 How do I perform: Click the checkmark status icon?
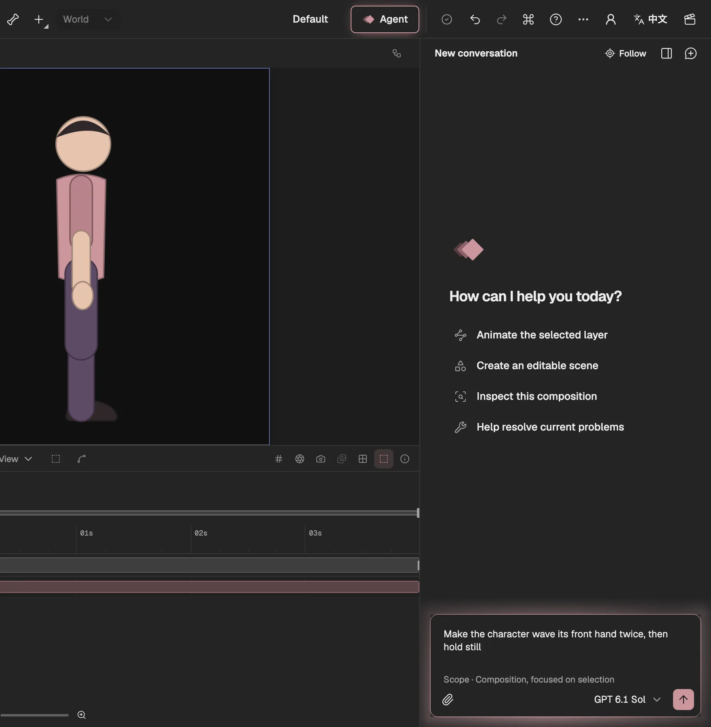pyautogui.click(x=447, y=19)
